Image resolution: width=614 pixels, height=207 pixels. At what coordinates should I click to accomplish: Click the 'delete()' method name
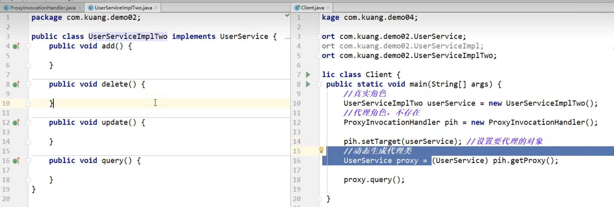click(119, 84)
